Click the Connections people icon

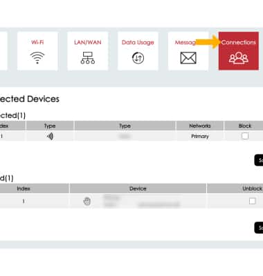(x=239, y=58)
